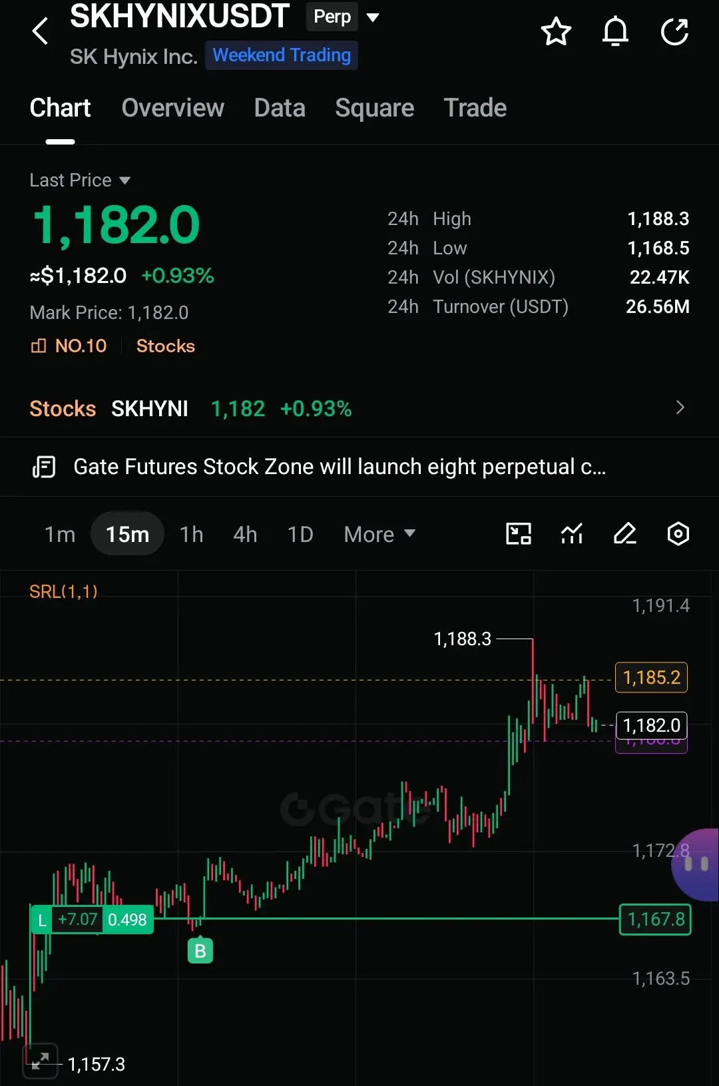Tap the announcement document icon
The image size is (719, 1086).
coord(44,467)
